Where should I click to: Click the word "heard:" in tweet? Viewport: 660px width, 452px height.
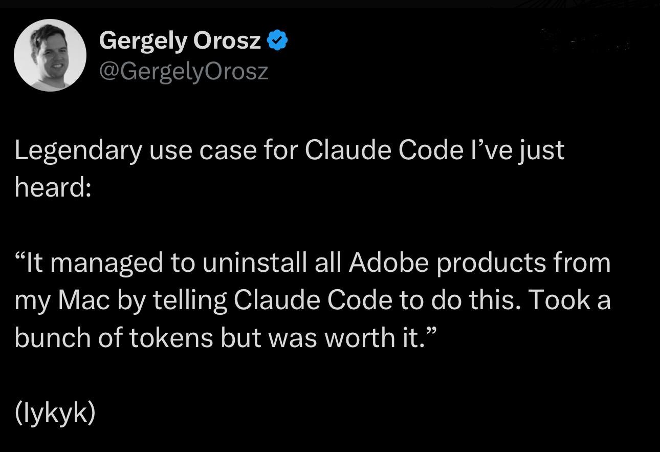[x=53, y=187]
